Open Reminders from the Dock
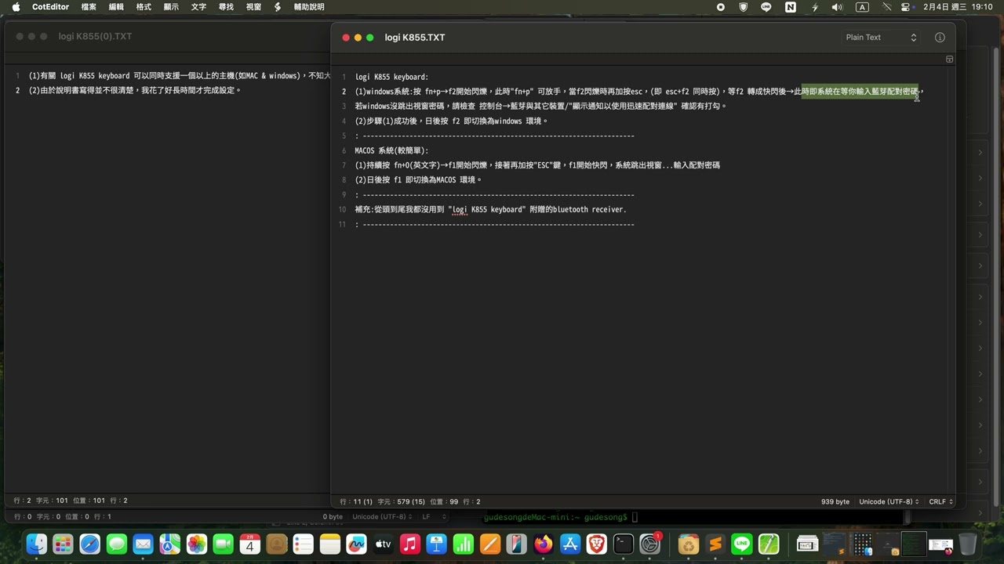The width and height of the screenshot is (1004, 564). coord(303,544)
